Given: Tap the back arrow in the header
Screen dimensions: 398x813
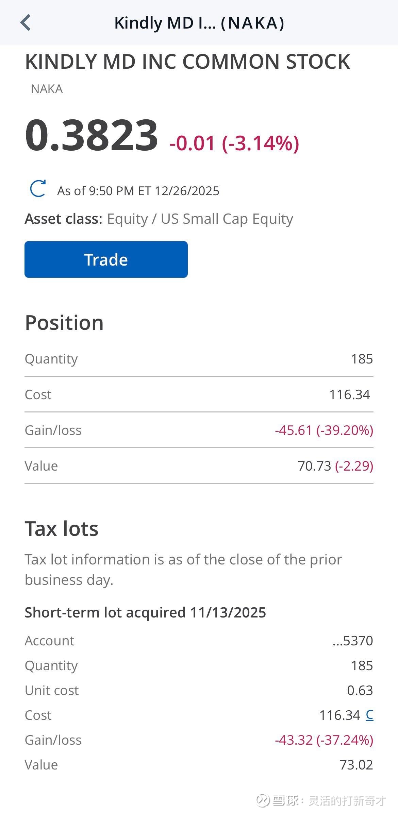Looking at the screenshot, I should (x=26, y=23).
